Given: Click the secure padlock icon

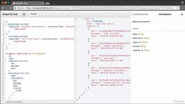Looking at the screenshot, I should tap(15, 8).
